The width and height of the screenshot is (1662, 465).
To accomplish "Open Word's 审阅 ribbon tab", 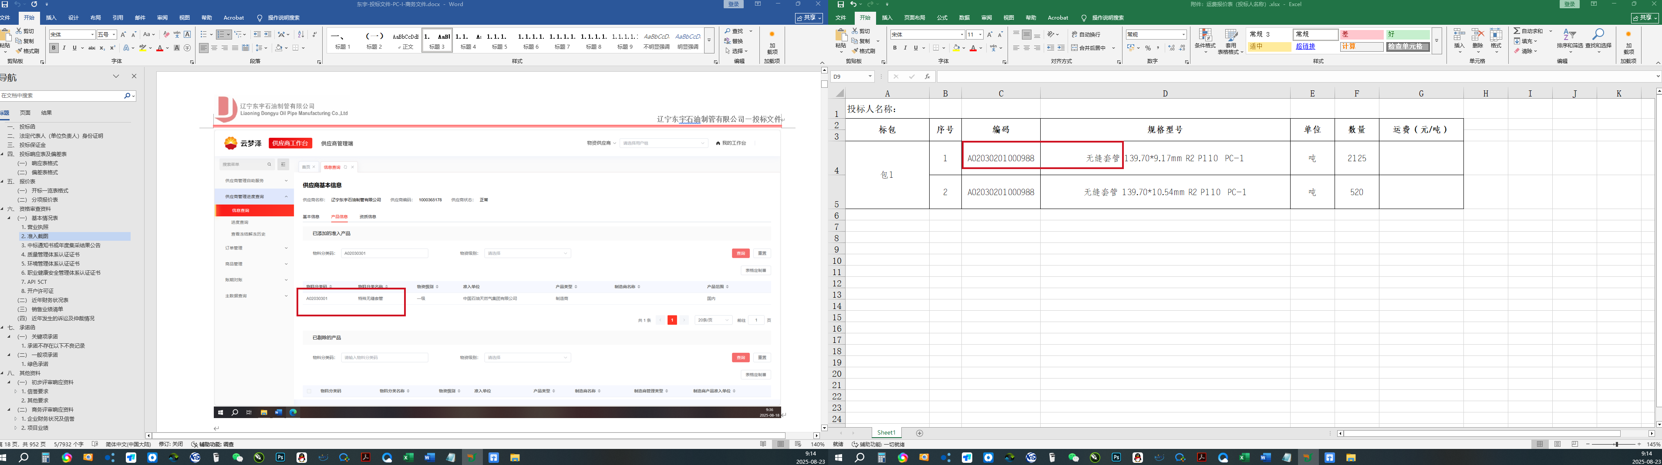I will point(162,18).
